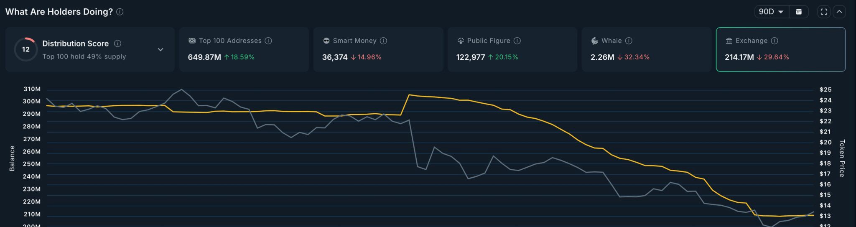Click the Public Figure badge icon
Image resolution: width=856 pixels, height=227 pixels.
point(461,41)
